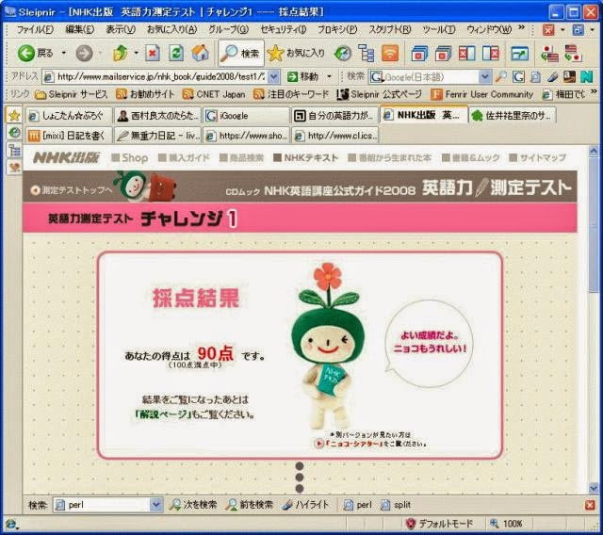603x535 pixels.
Task: Open the 移動 button dropdown arrow
Action: (329, 77)
